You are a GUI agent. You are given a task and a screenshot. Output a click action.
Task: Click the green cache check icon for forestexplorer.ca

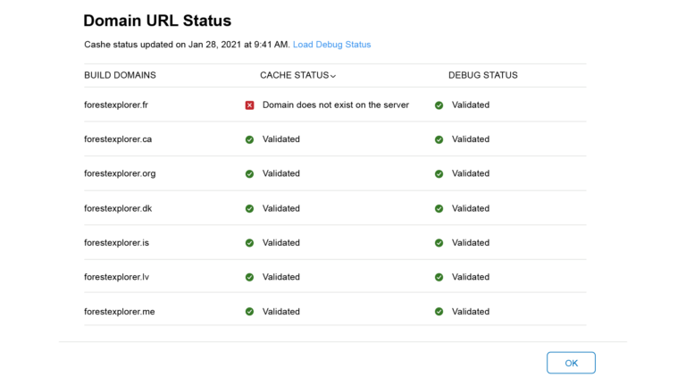249,139
